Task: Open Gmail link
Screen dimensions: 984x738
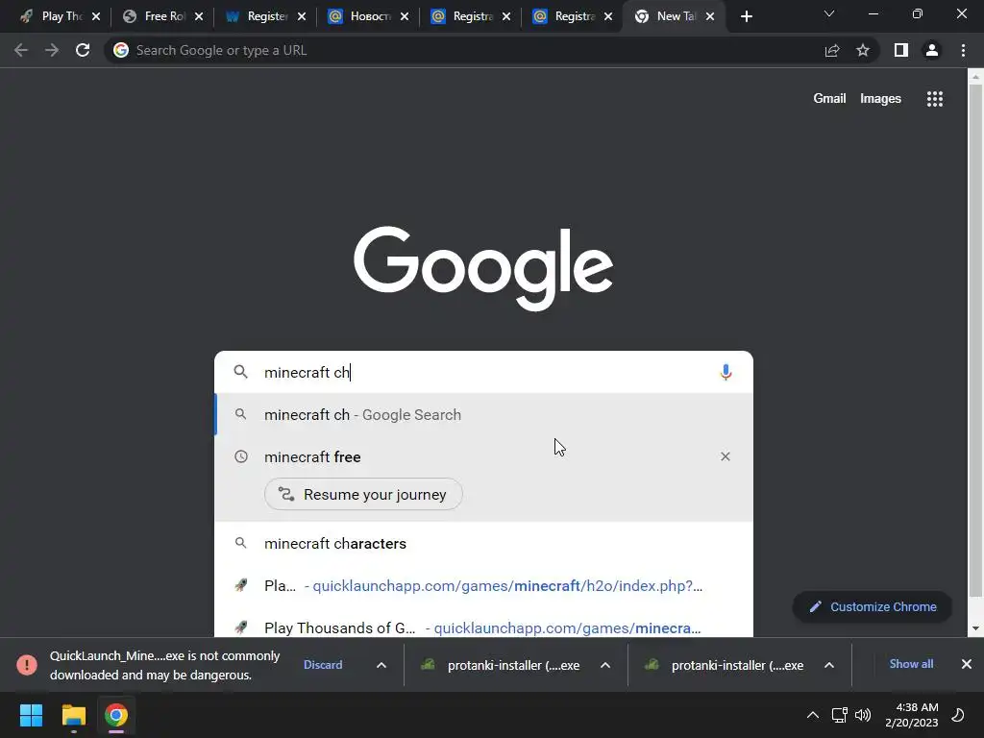Action: (829, 99)
